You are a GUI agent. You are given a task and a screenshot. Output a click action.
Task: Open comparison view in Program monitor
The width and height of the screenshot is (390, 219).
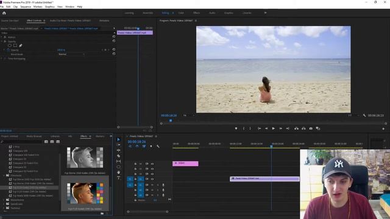point(318,128)
